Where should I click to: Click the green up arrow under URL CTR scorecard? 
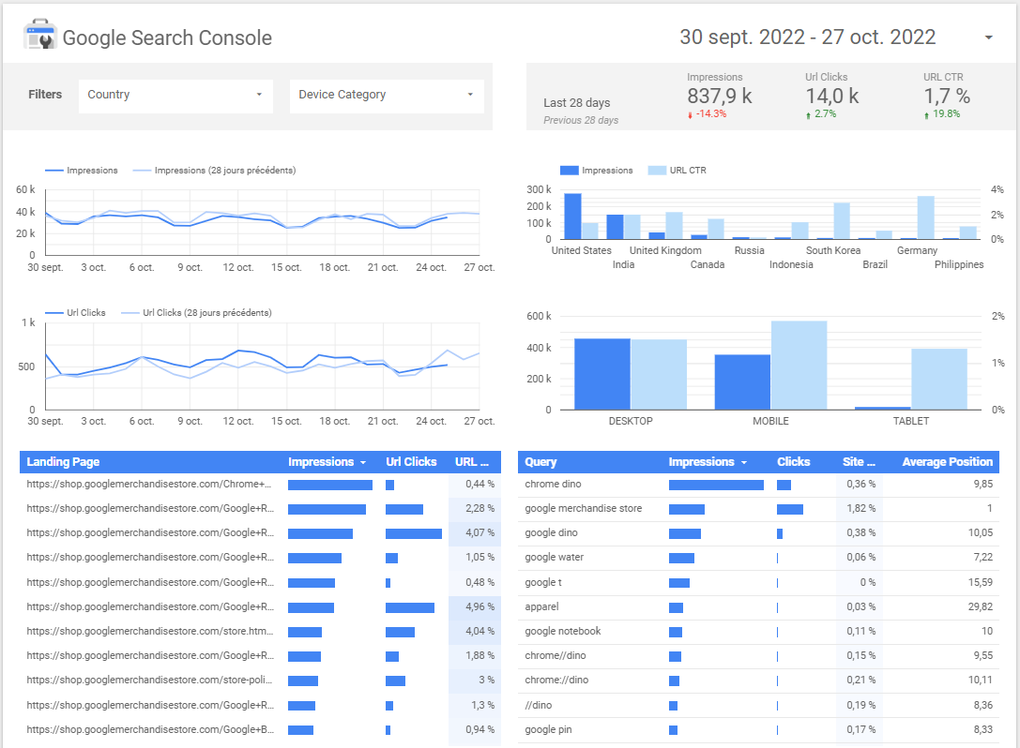point(927,115)
